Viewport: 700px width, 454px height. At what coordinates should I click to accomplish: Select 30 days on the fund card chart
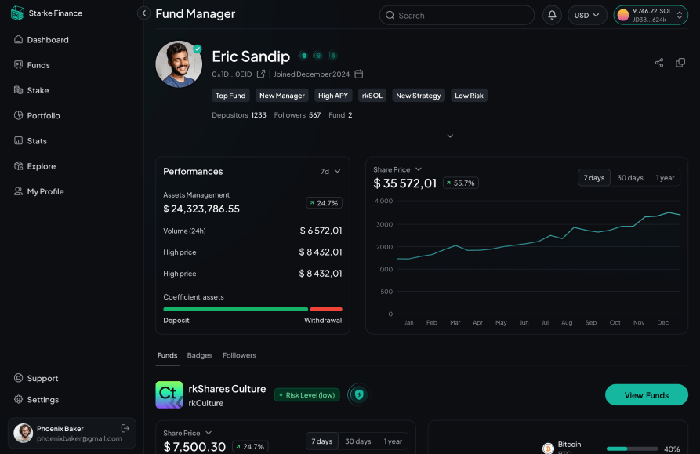[x=358, y=441]
